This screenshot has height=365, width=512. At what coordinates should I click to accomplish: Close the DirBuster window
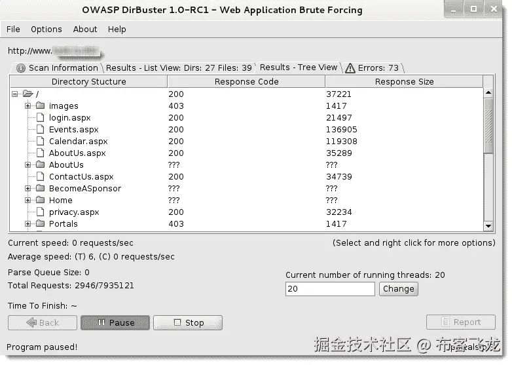[494, 9]
